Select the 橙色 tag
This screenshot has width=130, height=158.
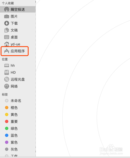tap(14, 108)
